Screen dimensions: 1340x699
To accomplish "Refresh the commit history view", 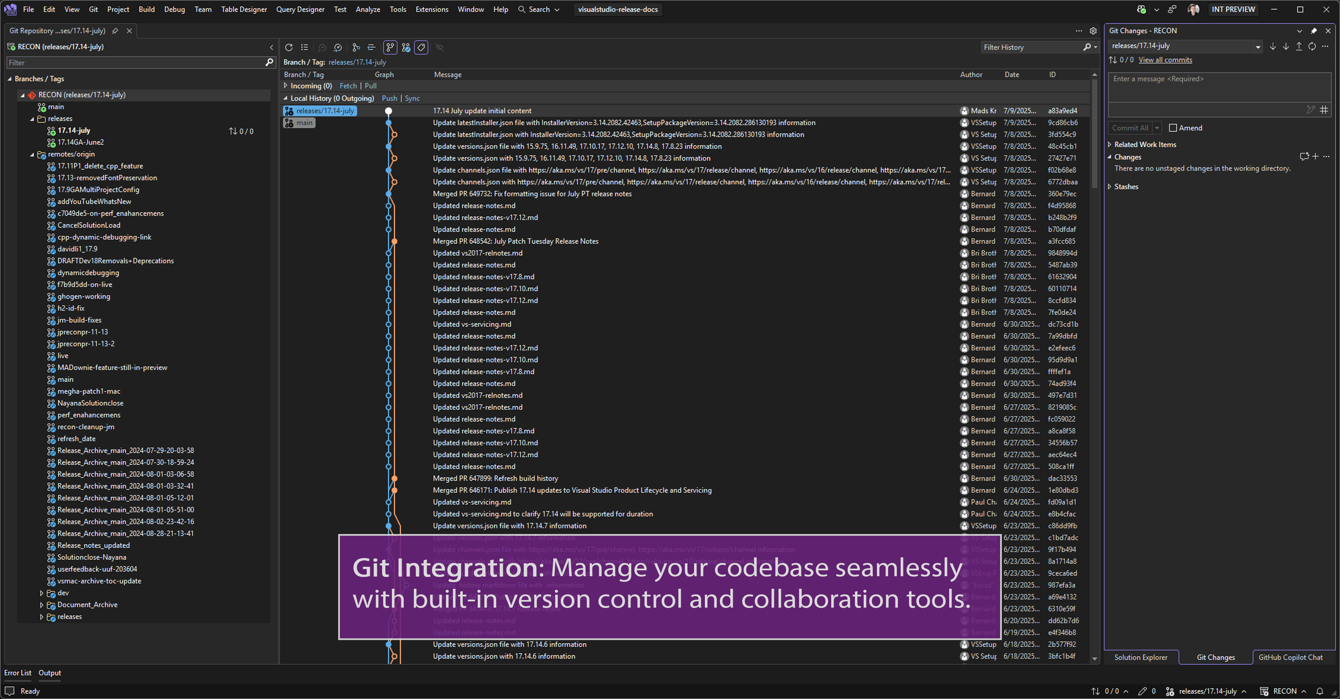I will [289, 47].
